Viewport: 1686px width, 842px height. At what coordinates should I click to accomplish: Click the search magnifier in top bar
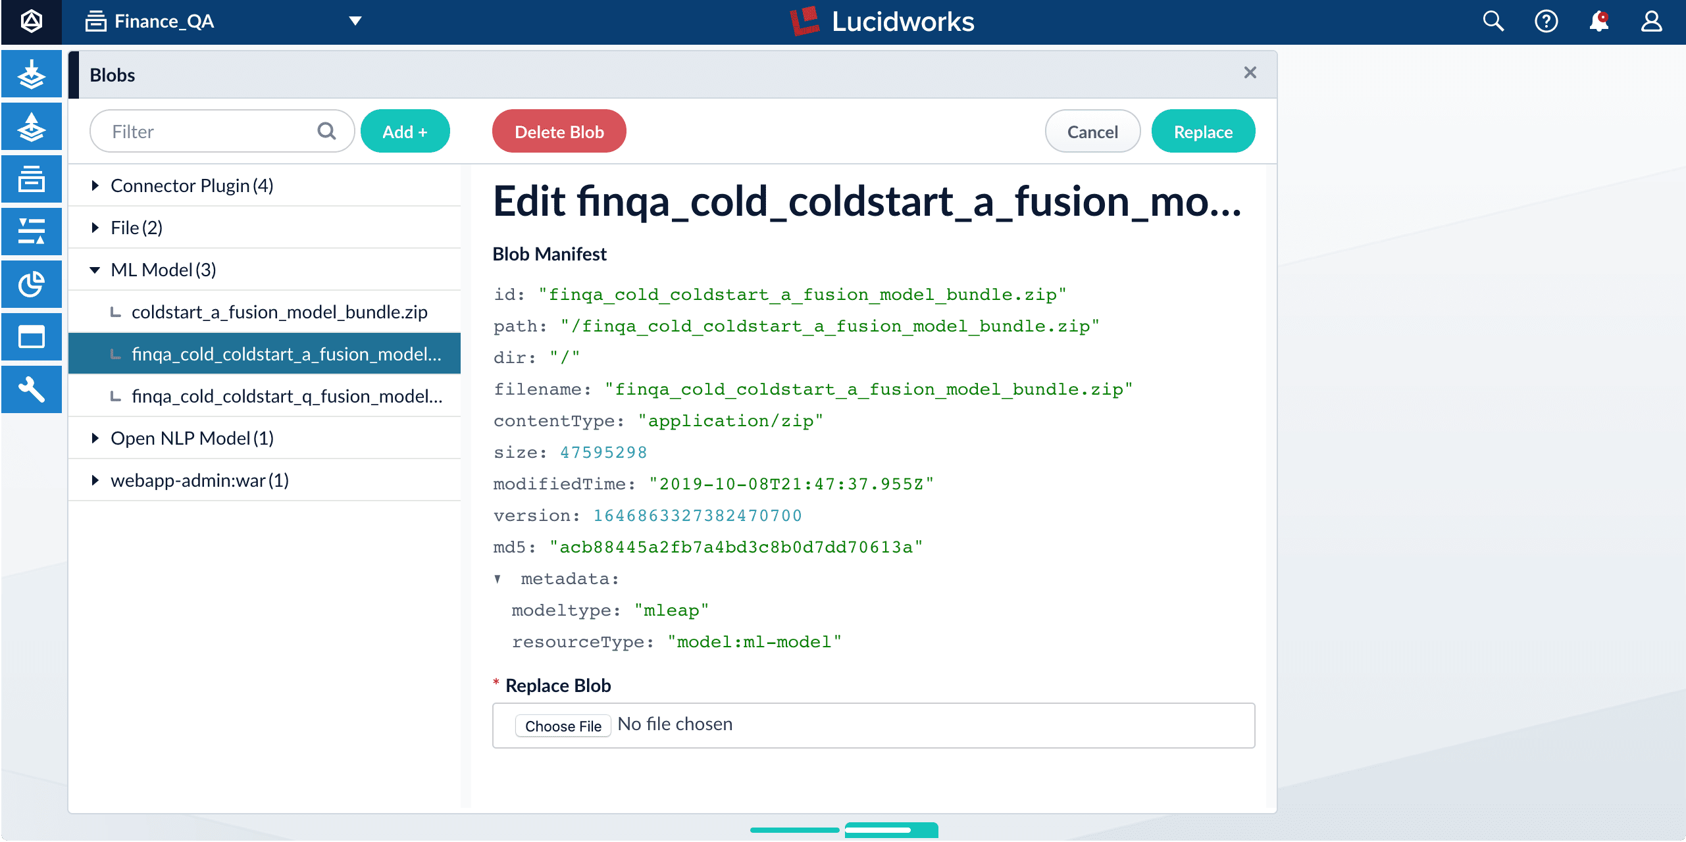(1493, 22)
